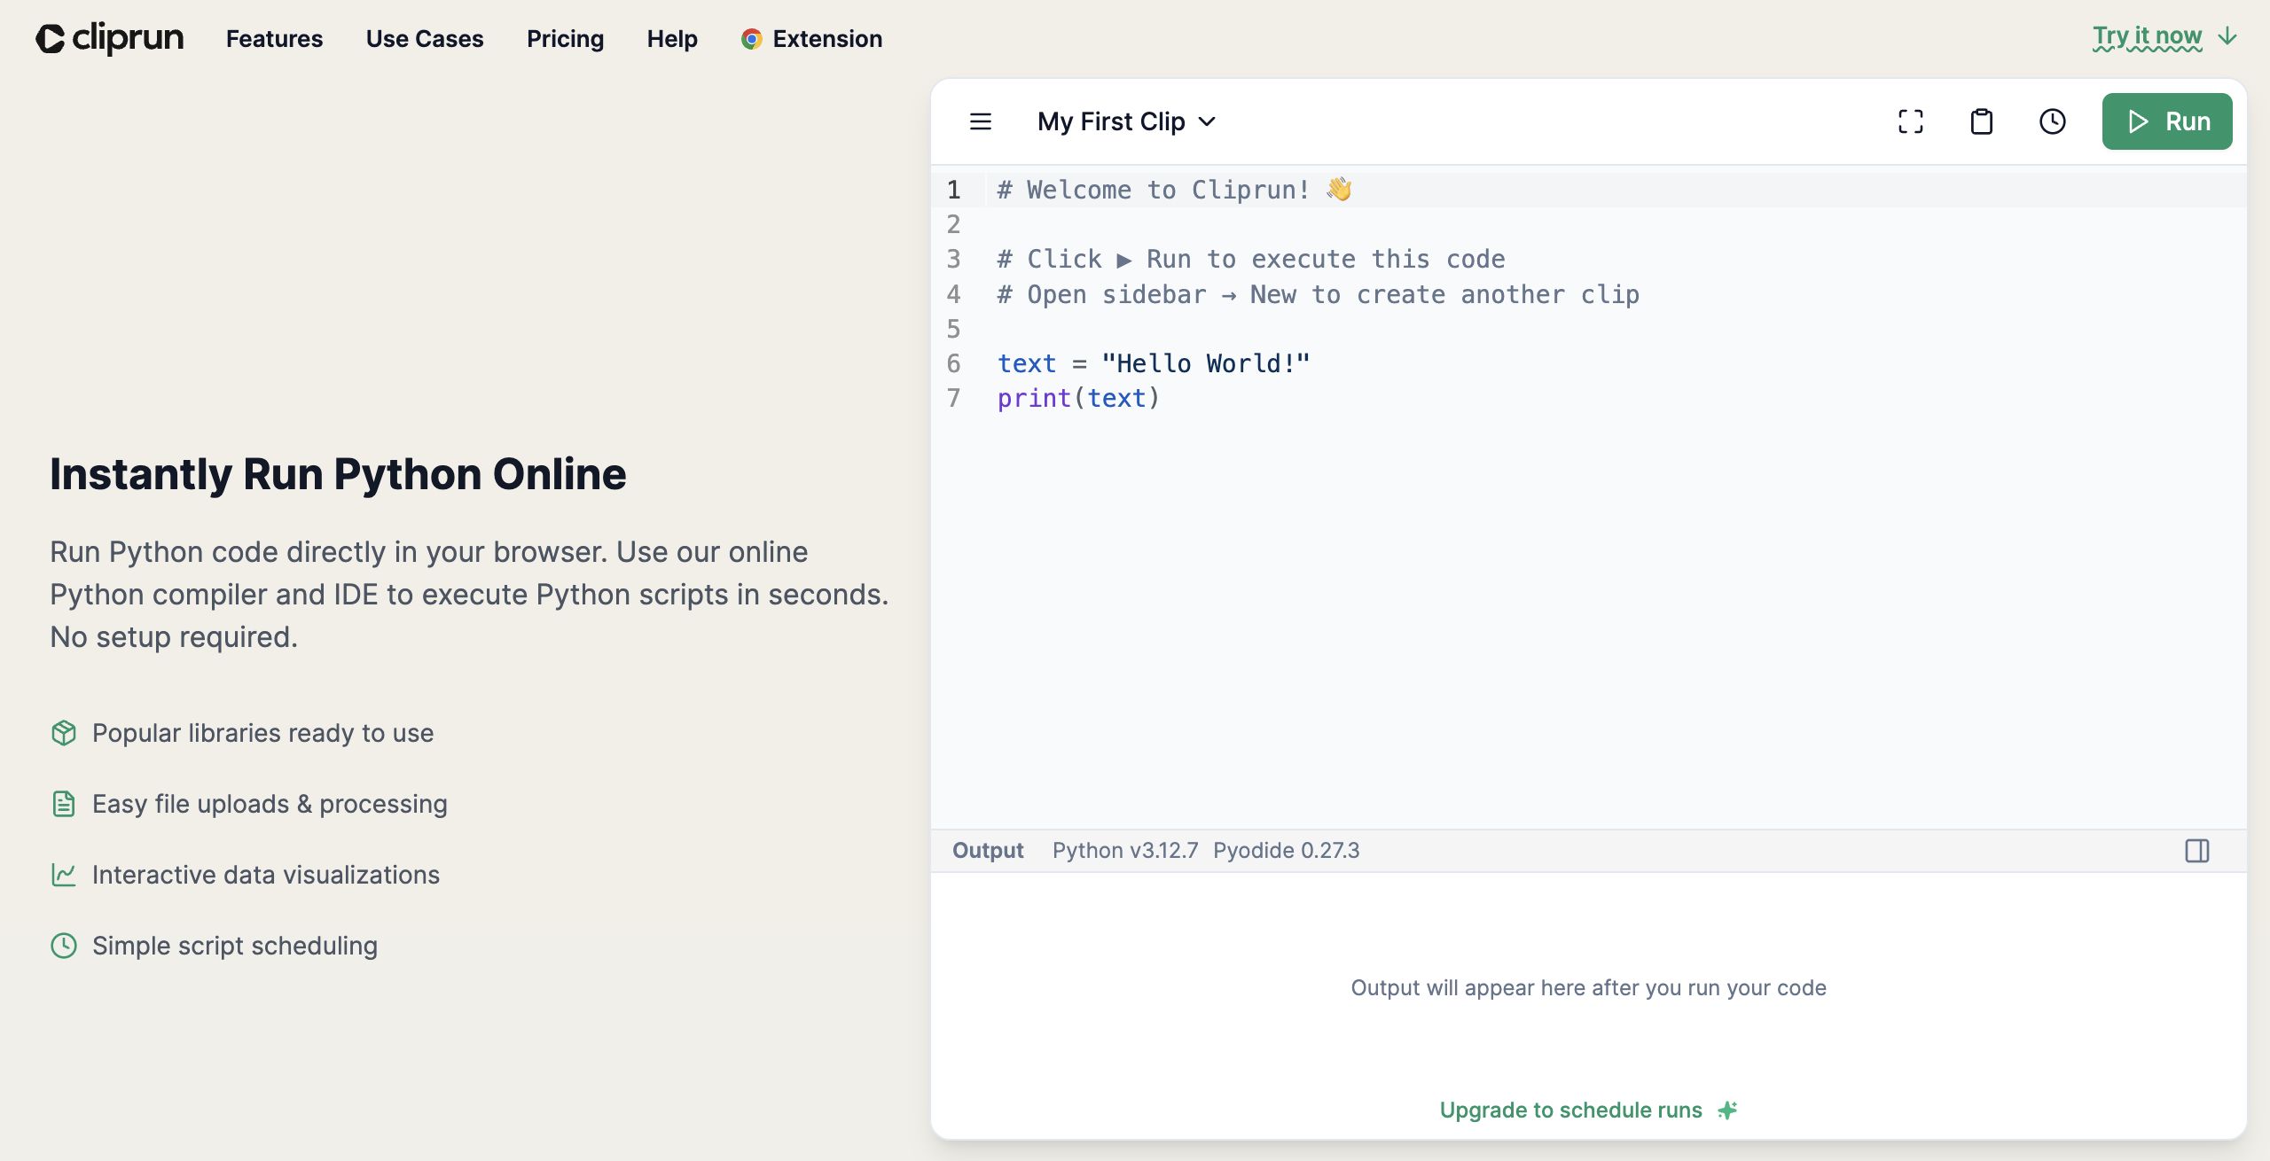Click the down arrow next to Try it now
Screen dimensions: 2270x1161
[x=2227, y=36]
